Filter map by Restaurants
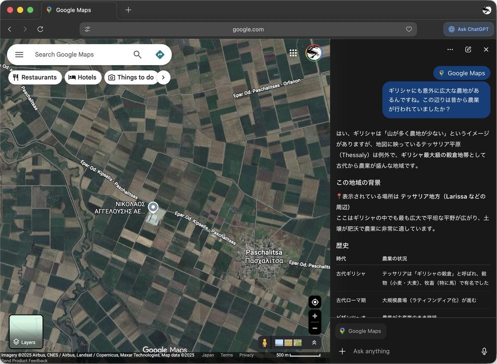The height and width of the screenshot is (364, 497). tap(35, 78)
